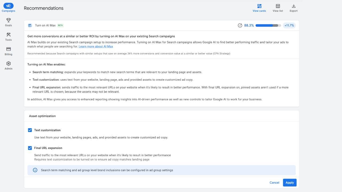
Task: Cancel the AI Max changes
Action: (x=274, y=182)
